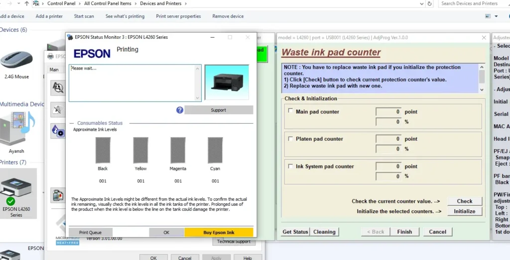Click See what's printing

(125, 16)
